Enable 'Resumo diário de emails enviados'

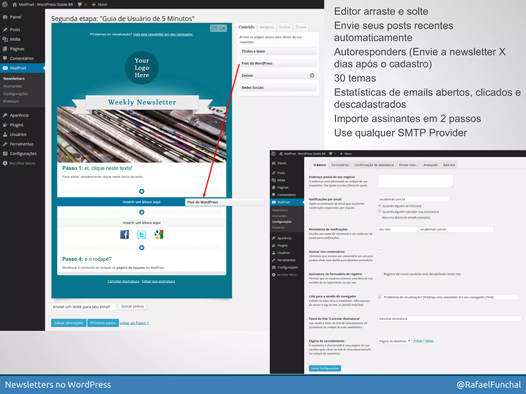[379, 217]
